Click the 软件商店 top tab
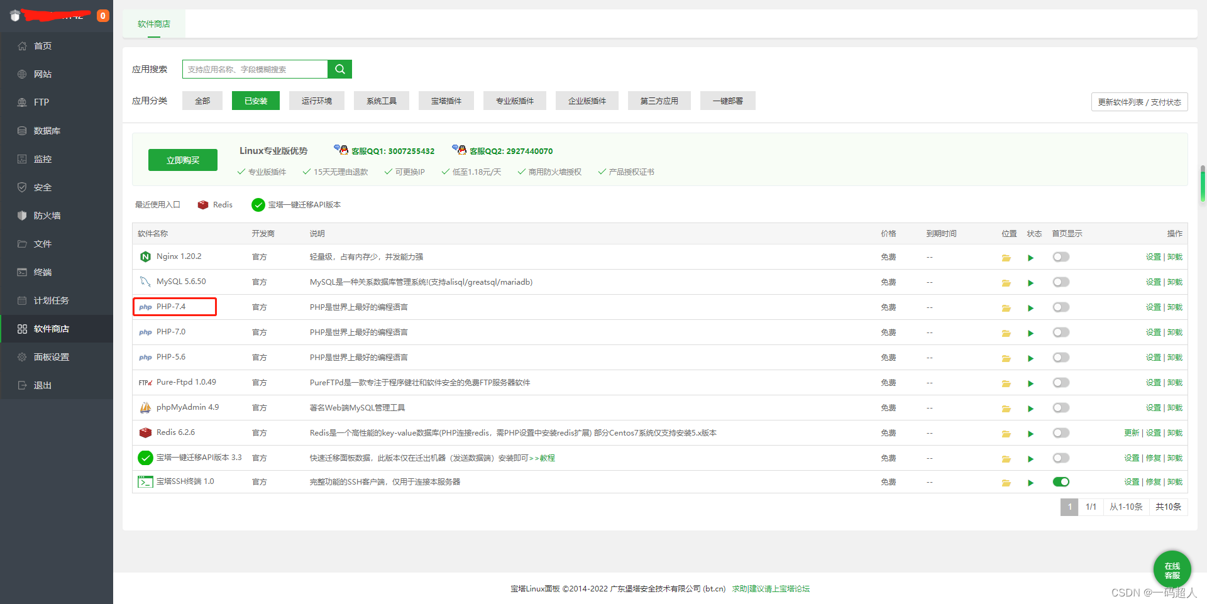This screenshot has height=604, width=1207. pyautogui.click(x=154, y=24)
